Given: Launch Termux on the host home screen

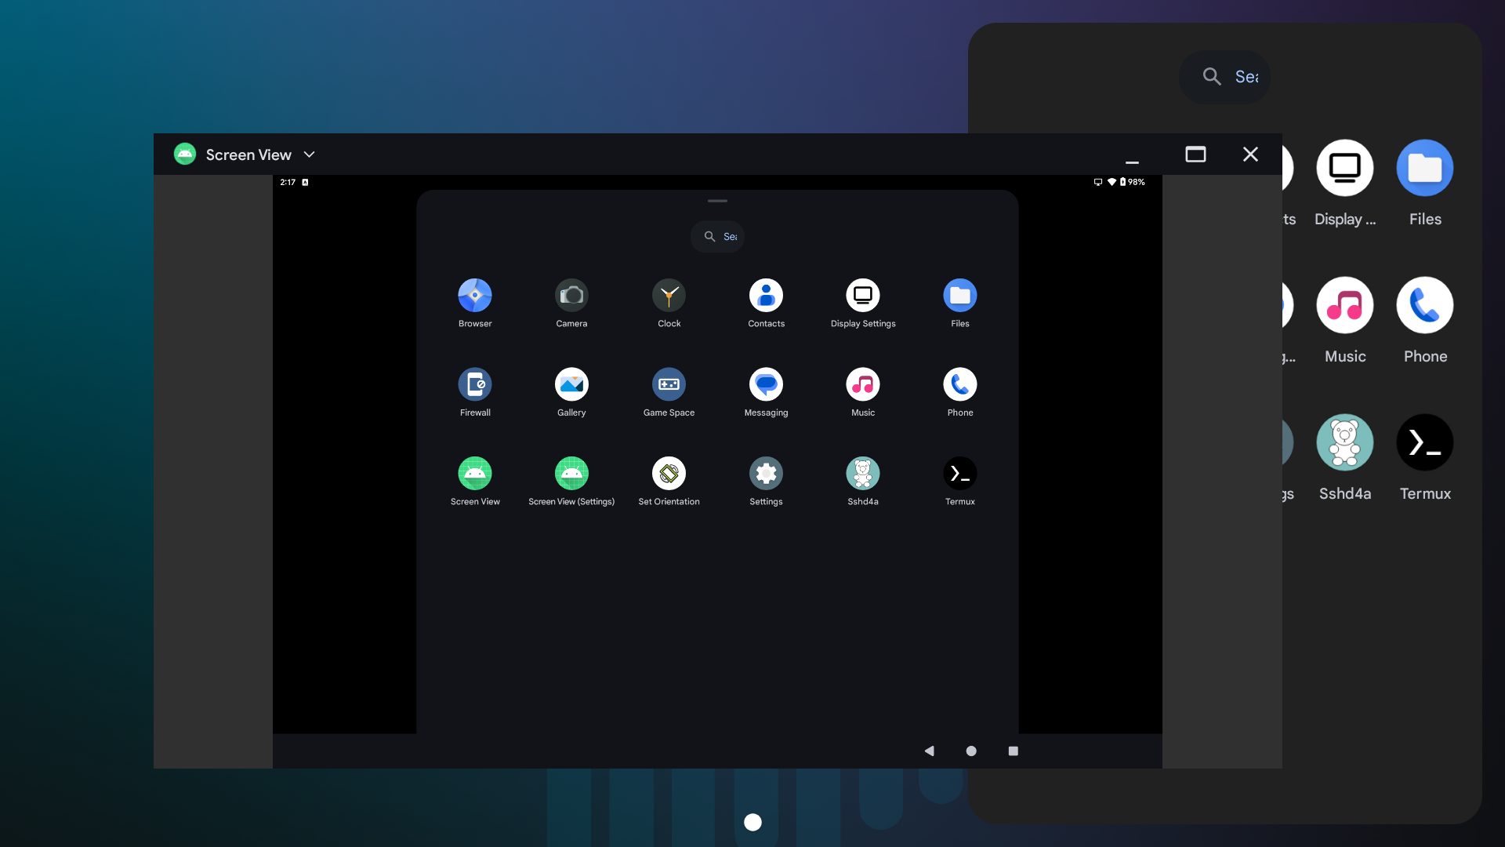Looking at the screenshot, I should [1425, 442].
